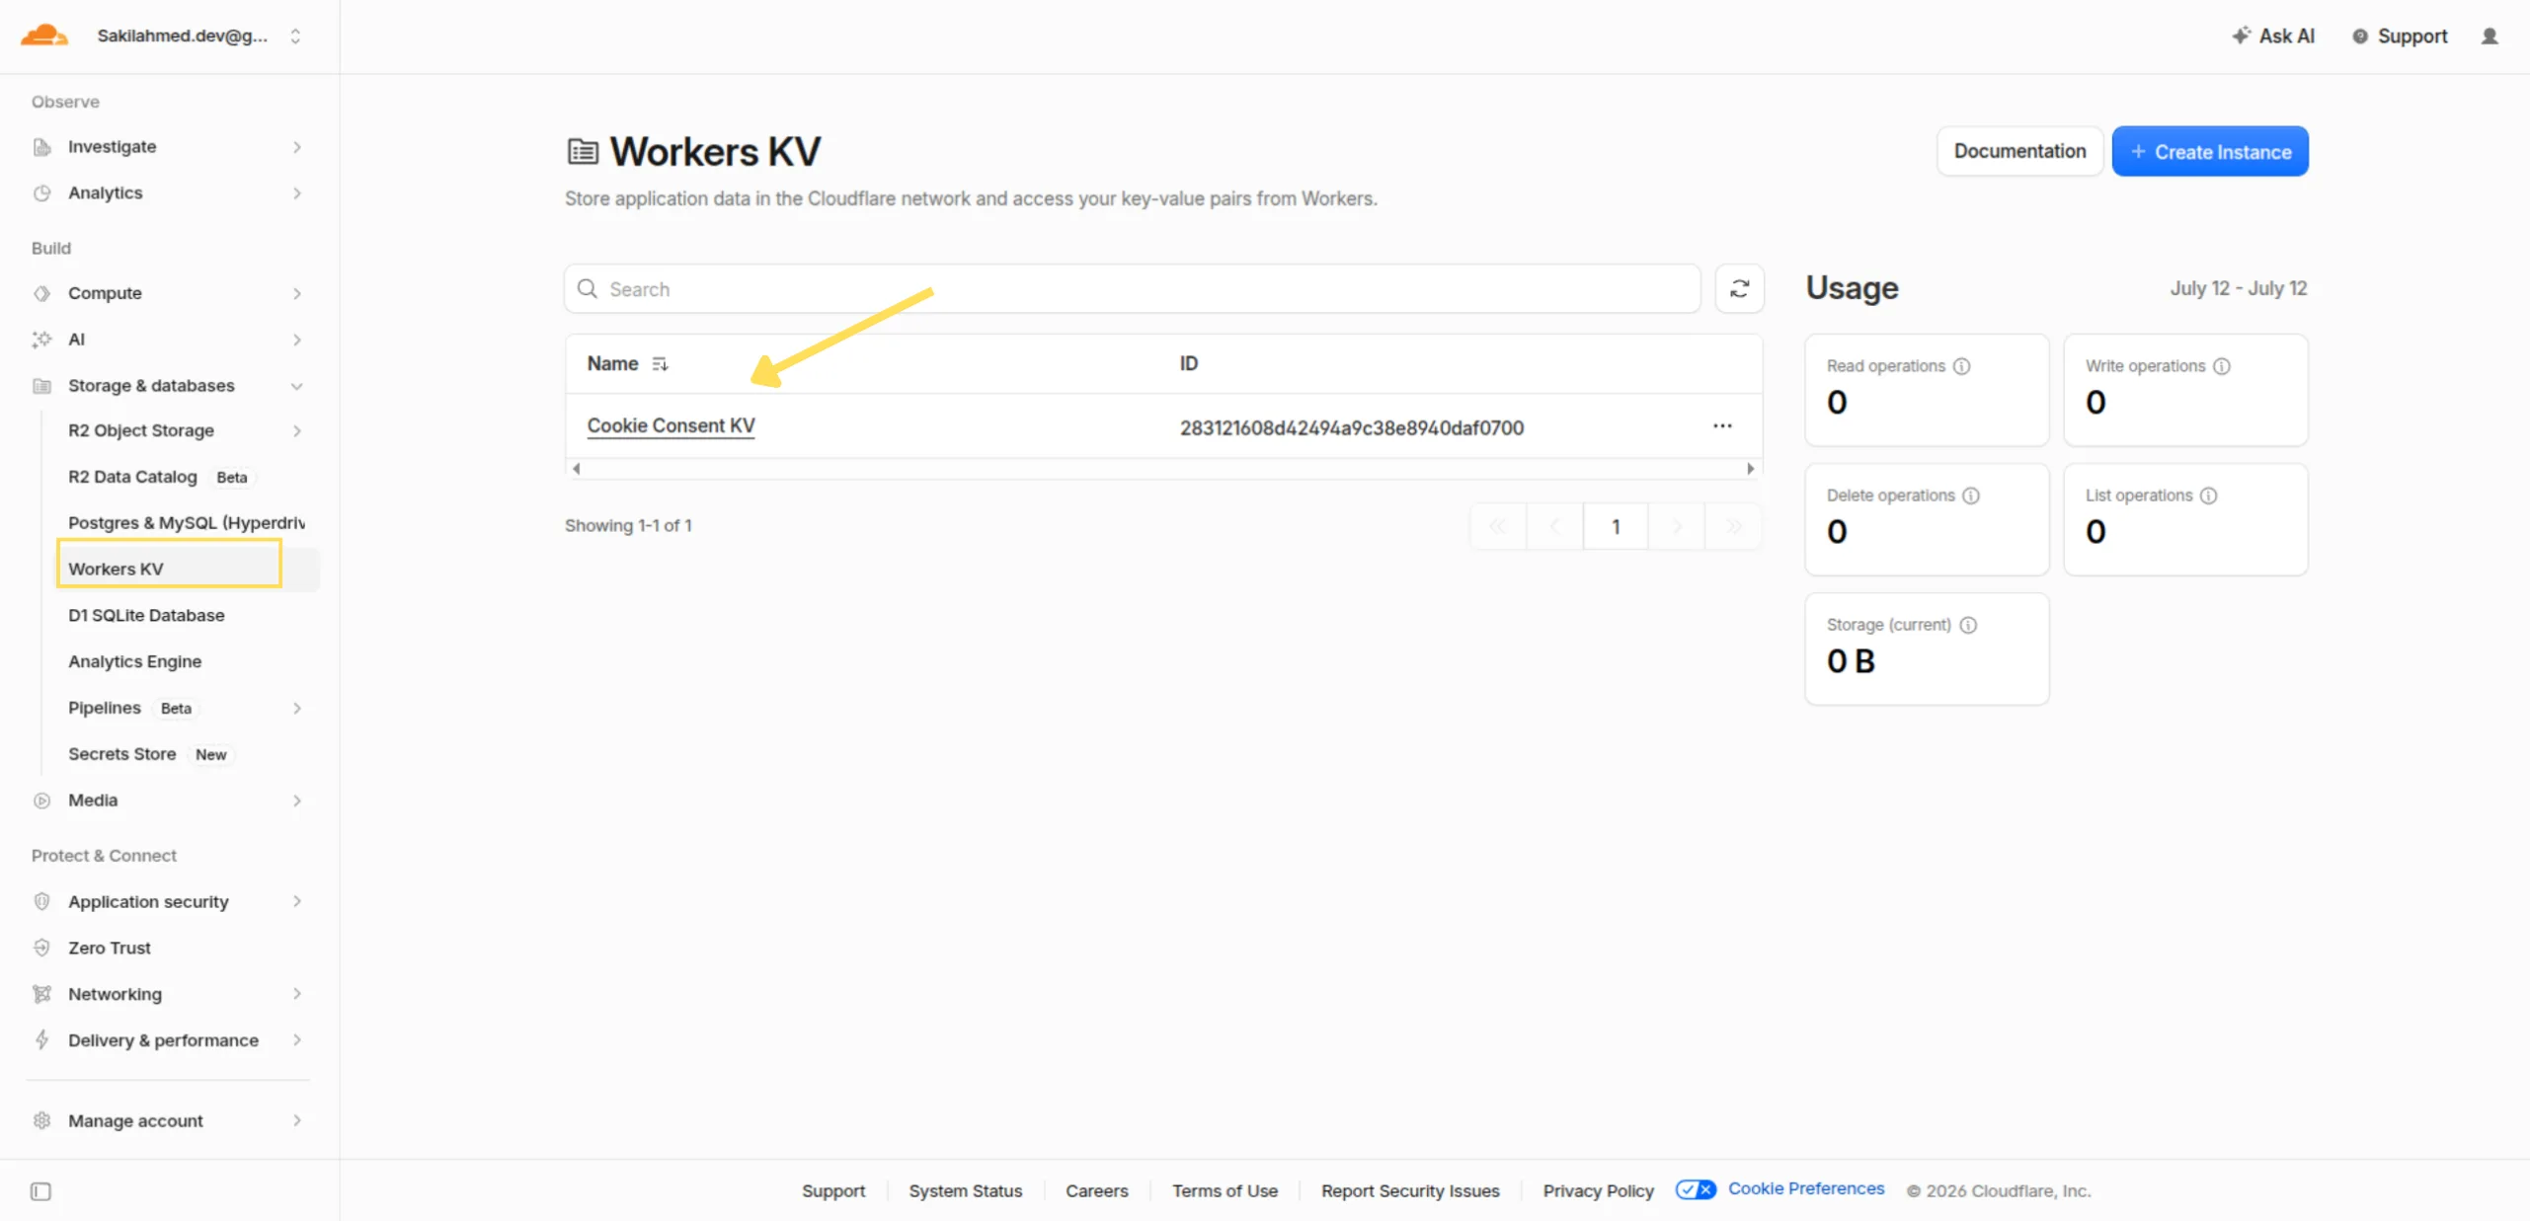2530x1221 pixels.
Task: Click the Networking sidebar icon
Action: click(41, 994)
